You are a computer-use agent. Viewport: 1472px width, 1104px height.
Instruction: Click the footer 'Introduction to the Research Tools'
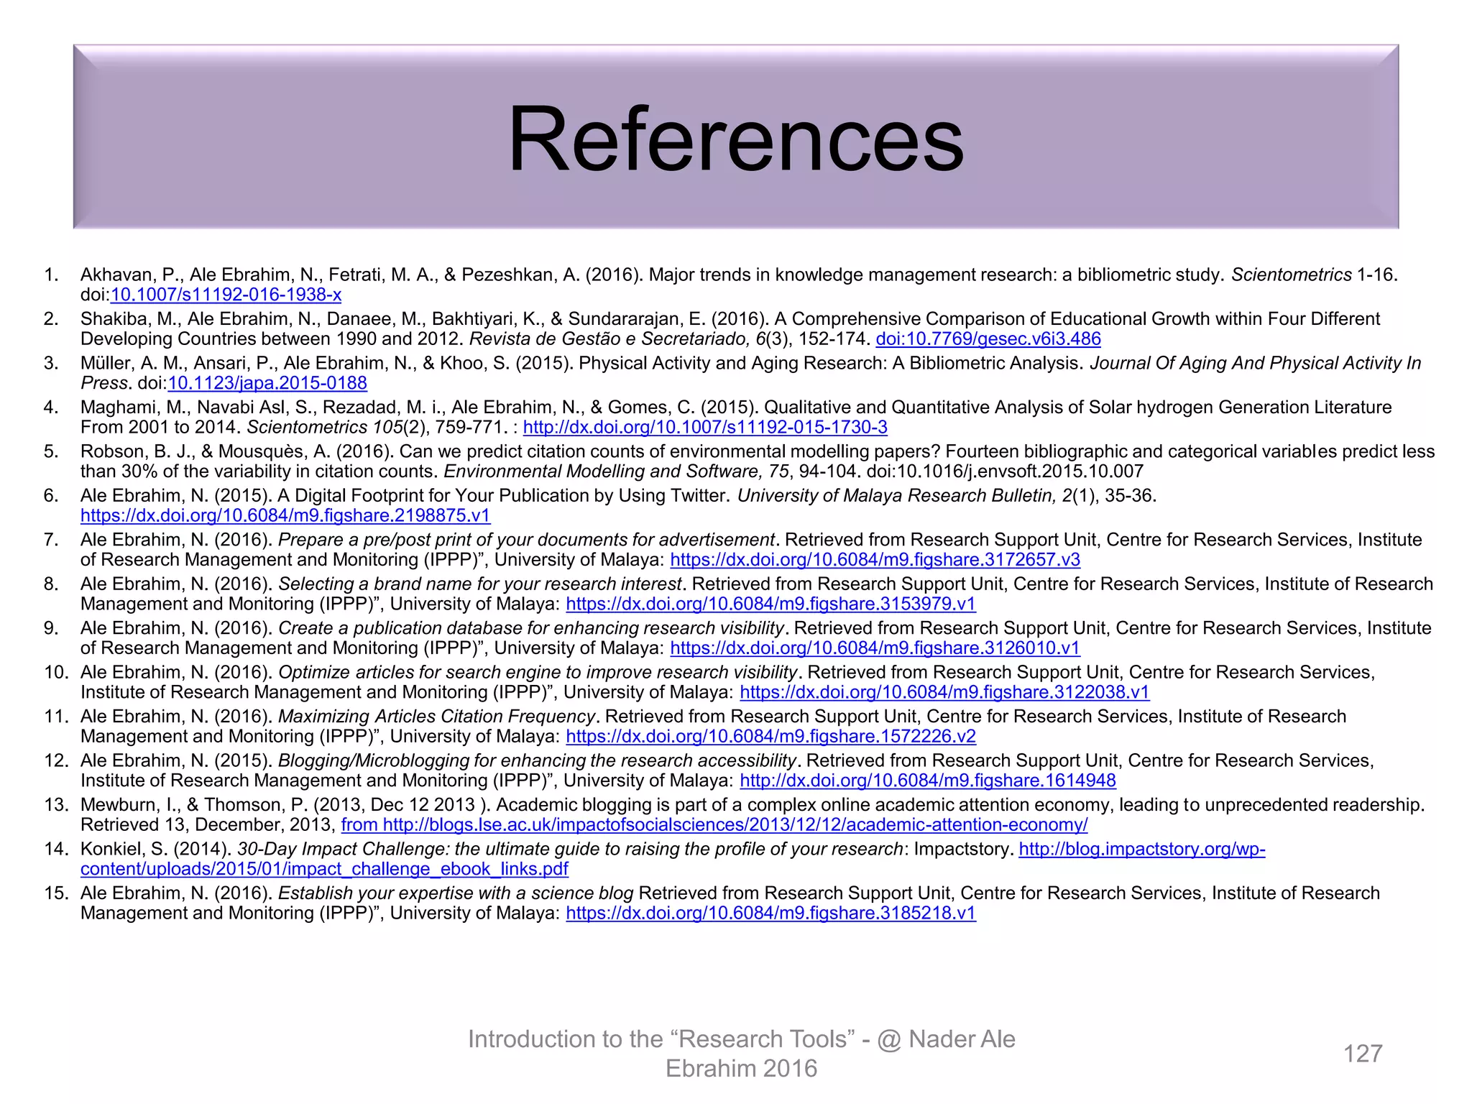tap(742, 1054)
